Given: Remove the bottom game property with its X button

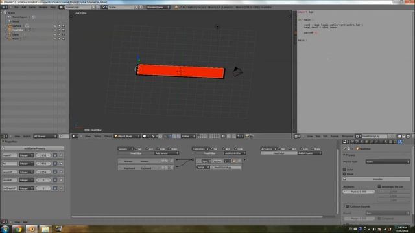Looking at the screenshot, I should [x=61, y=188].
